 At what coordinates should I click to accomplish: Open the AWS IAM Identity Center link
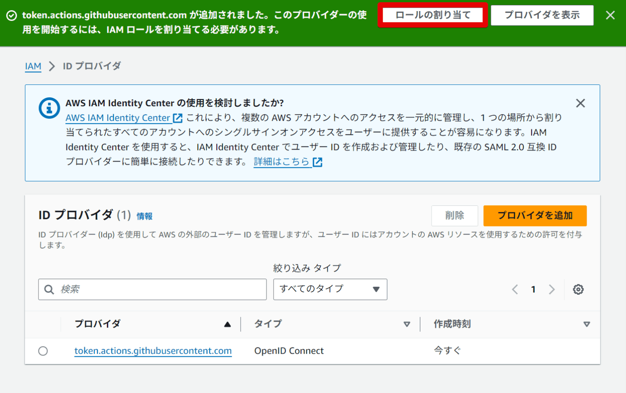(118, 118)
